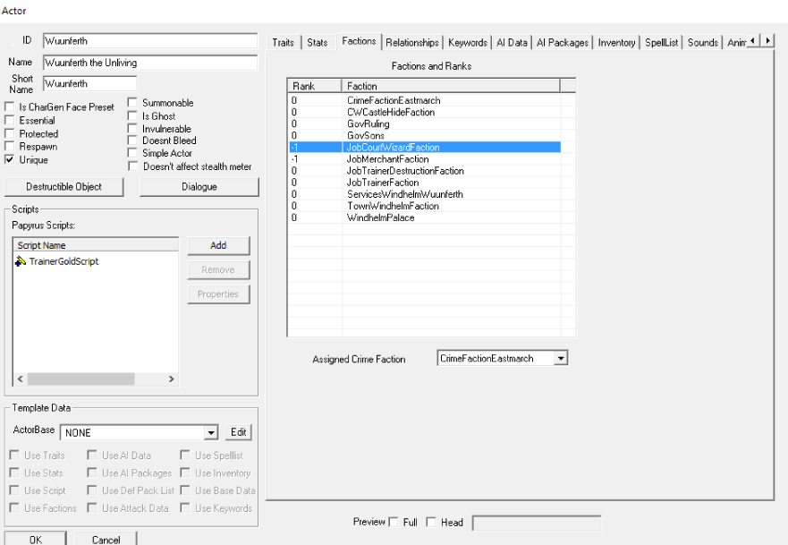Tick the Protected checkbox
Screen dimensions: 788x545
pyautogui.click(x=9, y=133)
